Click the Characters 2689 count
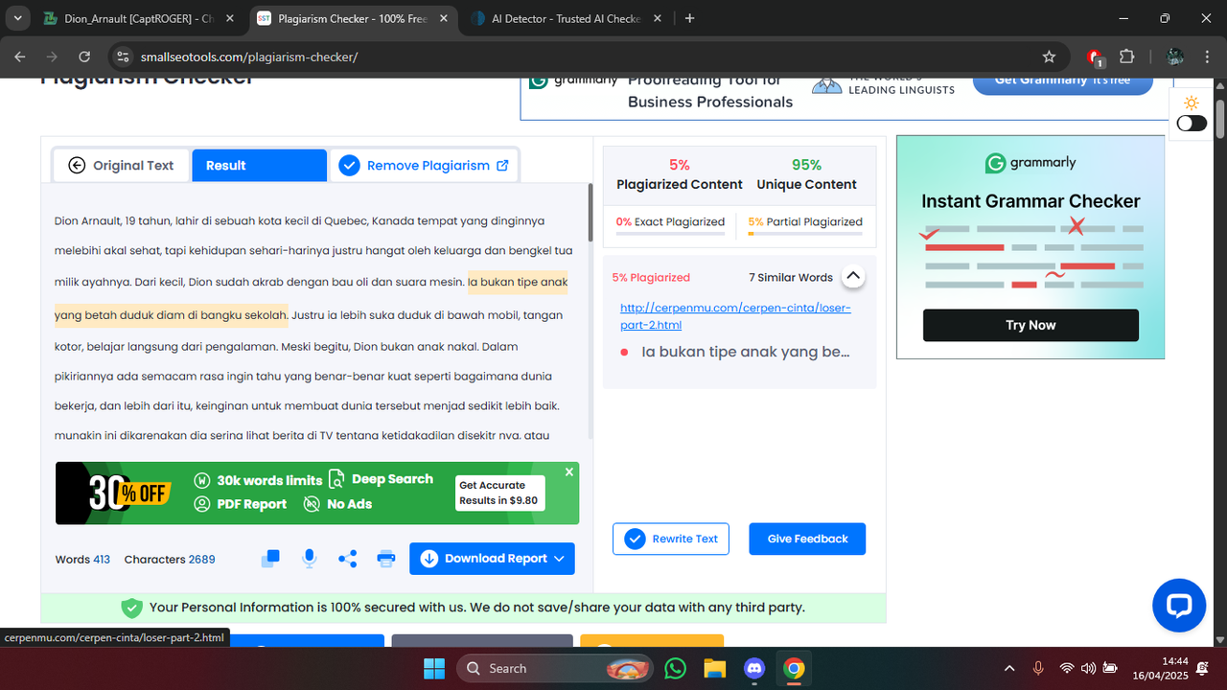The image size is (1227, 690). point(170,559)
